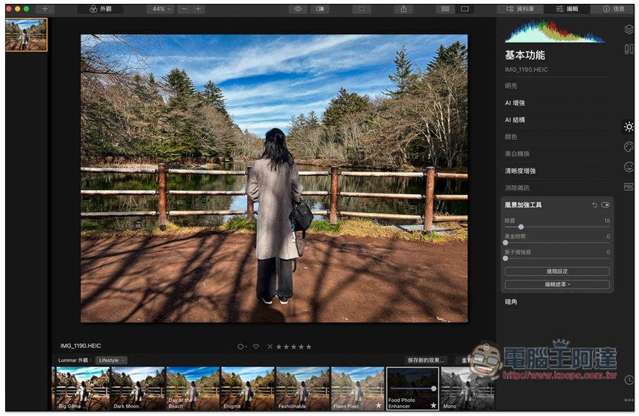Collapse the 風景加強工具 panel header

[x=523, y=205]
